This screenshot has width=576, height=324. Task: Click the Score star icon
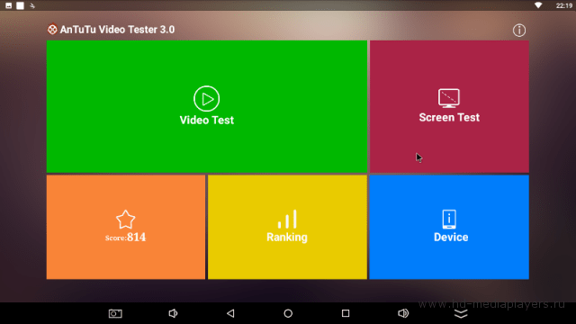126,220
